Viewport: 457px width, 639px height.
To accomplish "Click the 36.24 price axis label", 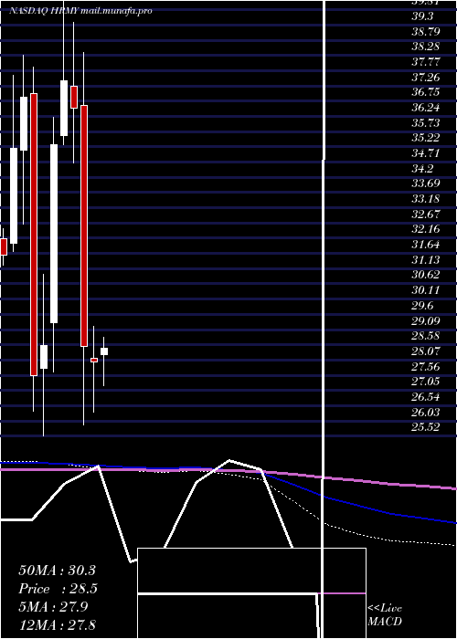I will click(426, 107).
